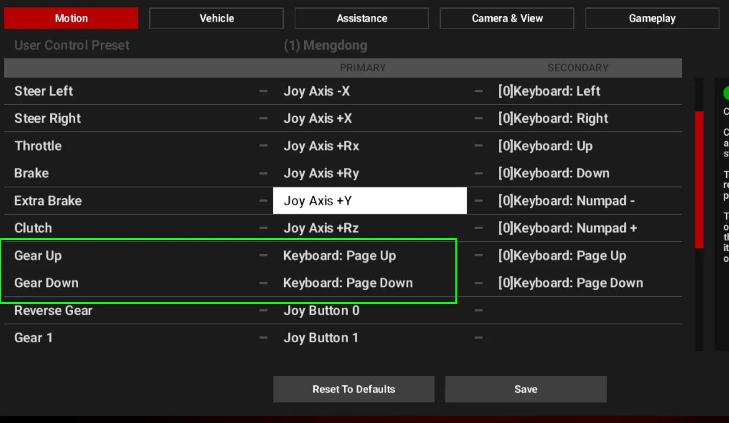The height and width of the screenshot is (423, 729).
Task: Edit Gear Down primary Page Down binding
Action: coord(348,283)
